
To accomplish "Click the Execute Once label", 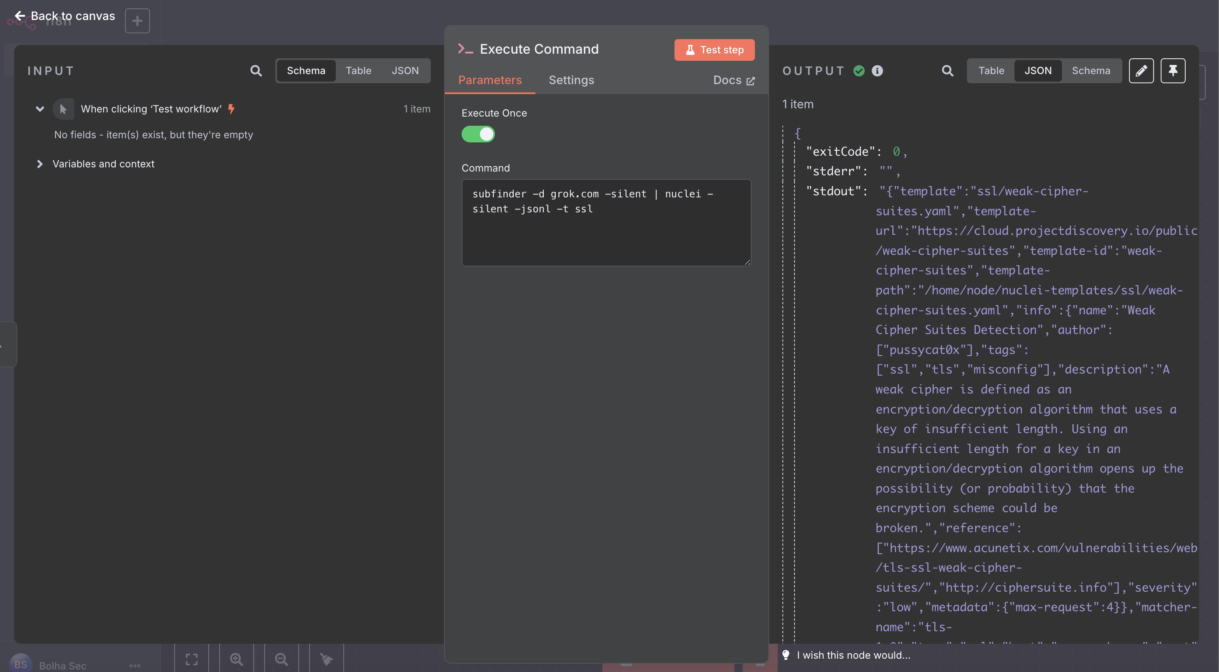I will coord(494,114).
